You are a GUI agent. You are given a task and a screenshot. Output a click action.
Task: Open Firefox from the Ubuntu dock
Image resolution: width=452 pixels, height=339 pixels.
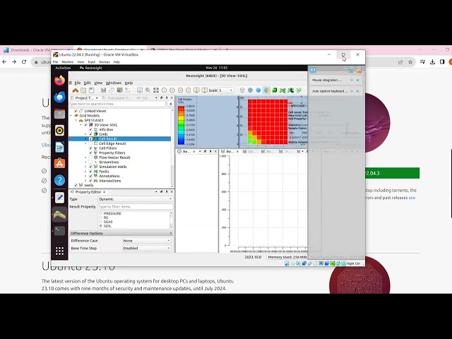59,81
